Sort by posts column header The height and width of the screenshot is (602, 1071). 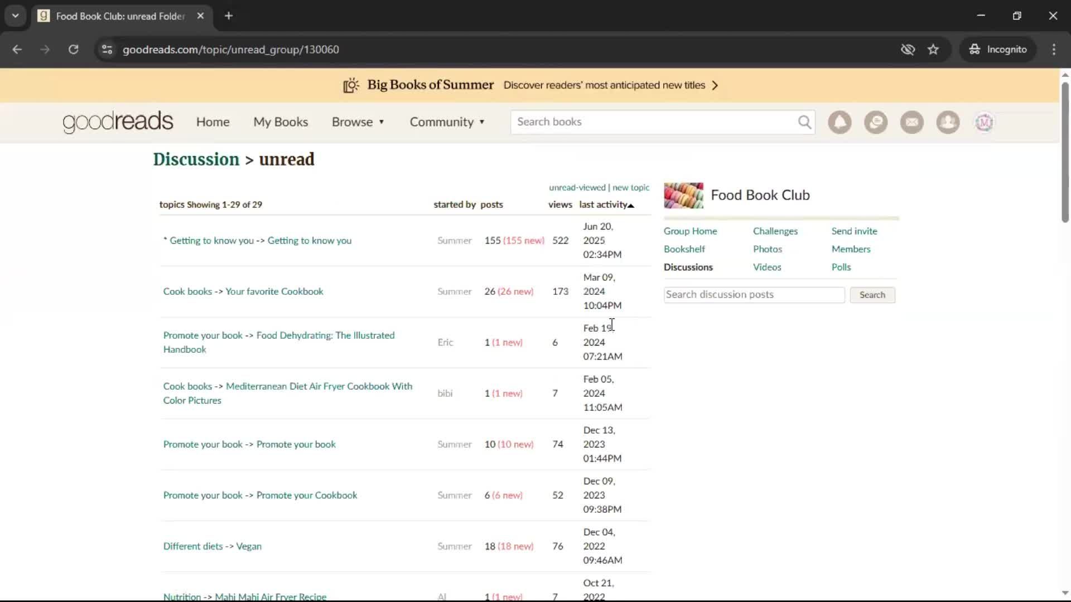click(x=491, y=205)
